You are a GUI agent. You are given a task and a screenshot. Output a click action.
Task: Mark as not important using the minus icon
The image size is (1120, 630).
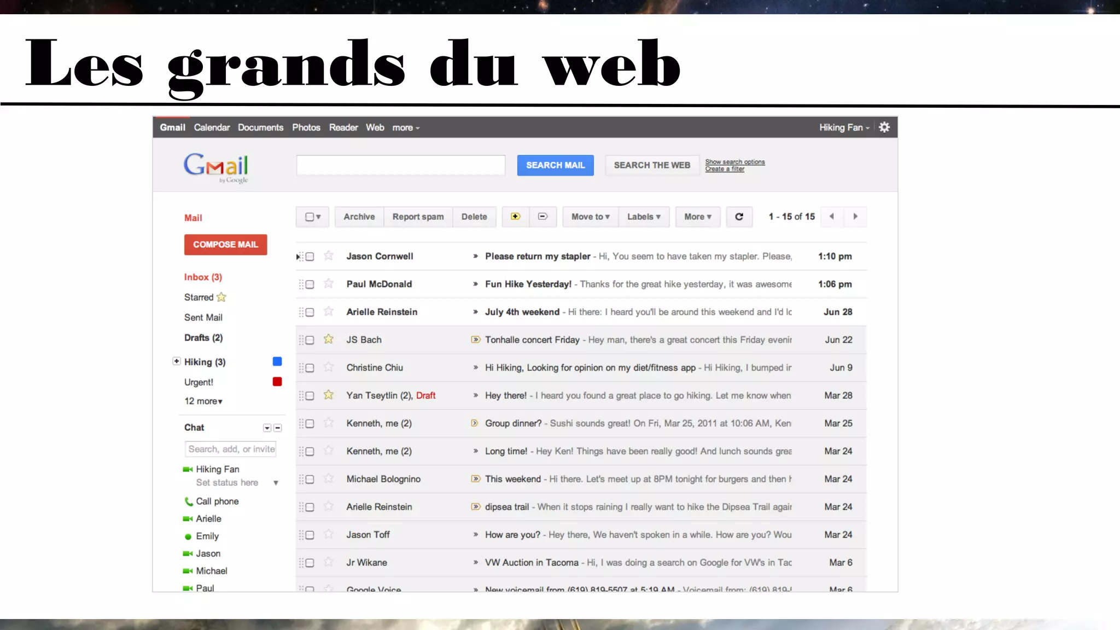542,217
